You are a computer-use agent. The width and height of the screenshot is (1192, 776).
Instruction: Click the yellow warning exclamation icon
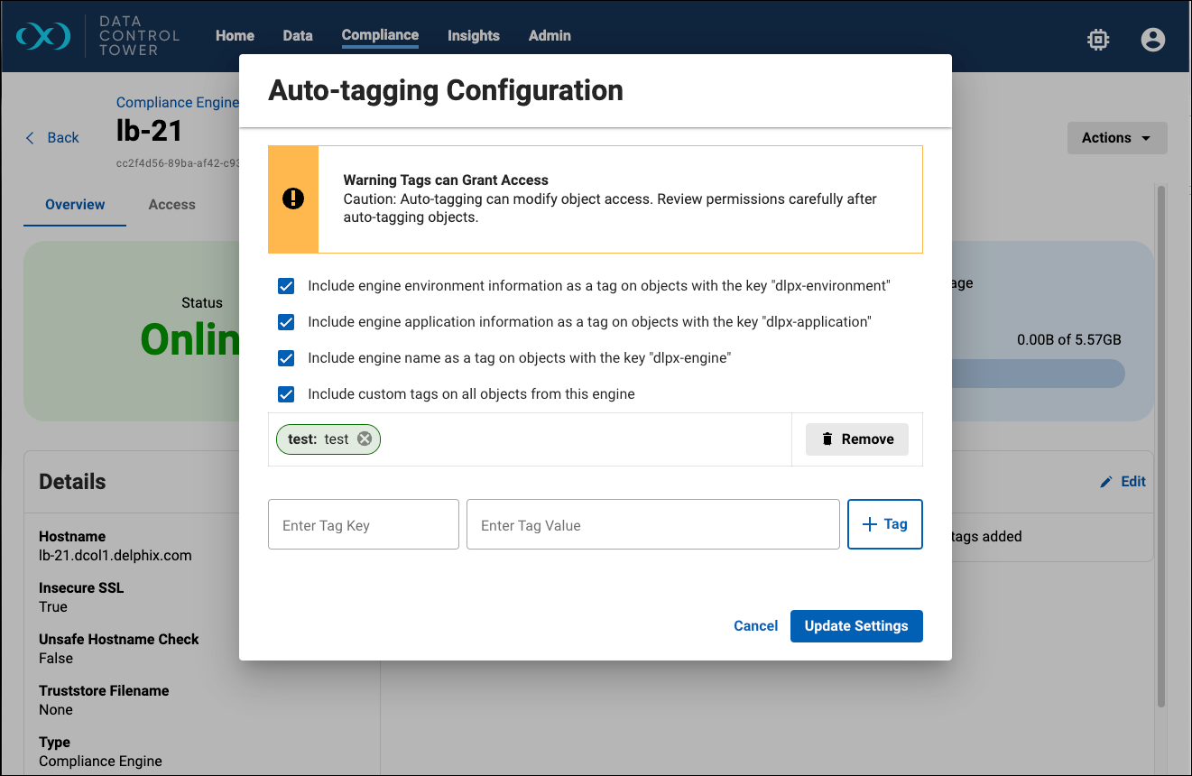tap(293, 199)
